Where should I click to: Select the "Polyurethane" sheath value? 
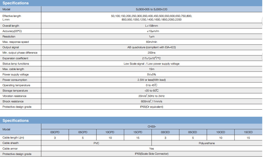click(x=207, y=143)
